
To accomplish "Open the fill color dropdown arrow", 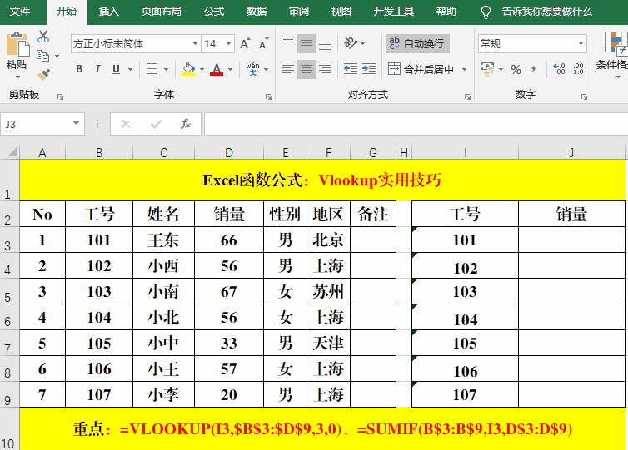I will coord(202,70).
